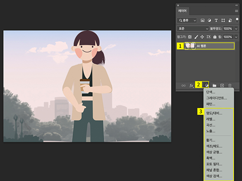Viewport: 242px width, 181px height.
Task: Choose 레벨... adjustment
Action: [x=218, y=119]
